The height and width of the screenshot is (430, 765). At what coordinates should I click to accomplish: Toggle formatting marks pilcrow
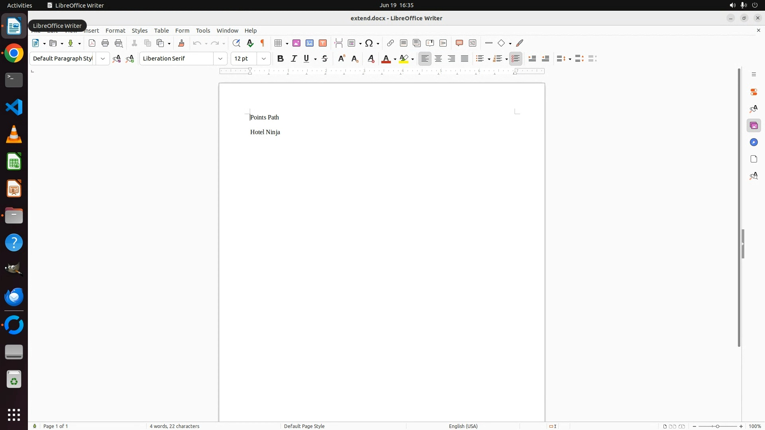(263, 43)
